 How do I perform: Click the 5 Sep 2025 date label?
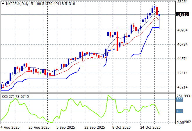pyautogui.click(x=66, y=127)
